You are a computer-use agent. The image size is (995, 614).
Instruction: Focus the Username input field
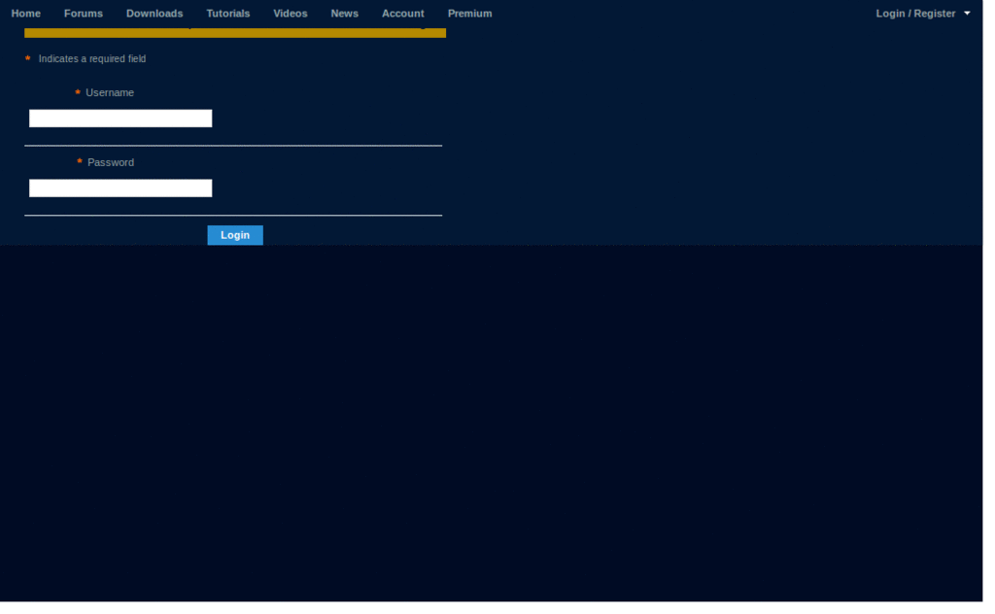pyautogui.click(x=120, y=118)
